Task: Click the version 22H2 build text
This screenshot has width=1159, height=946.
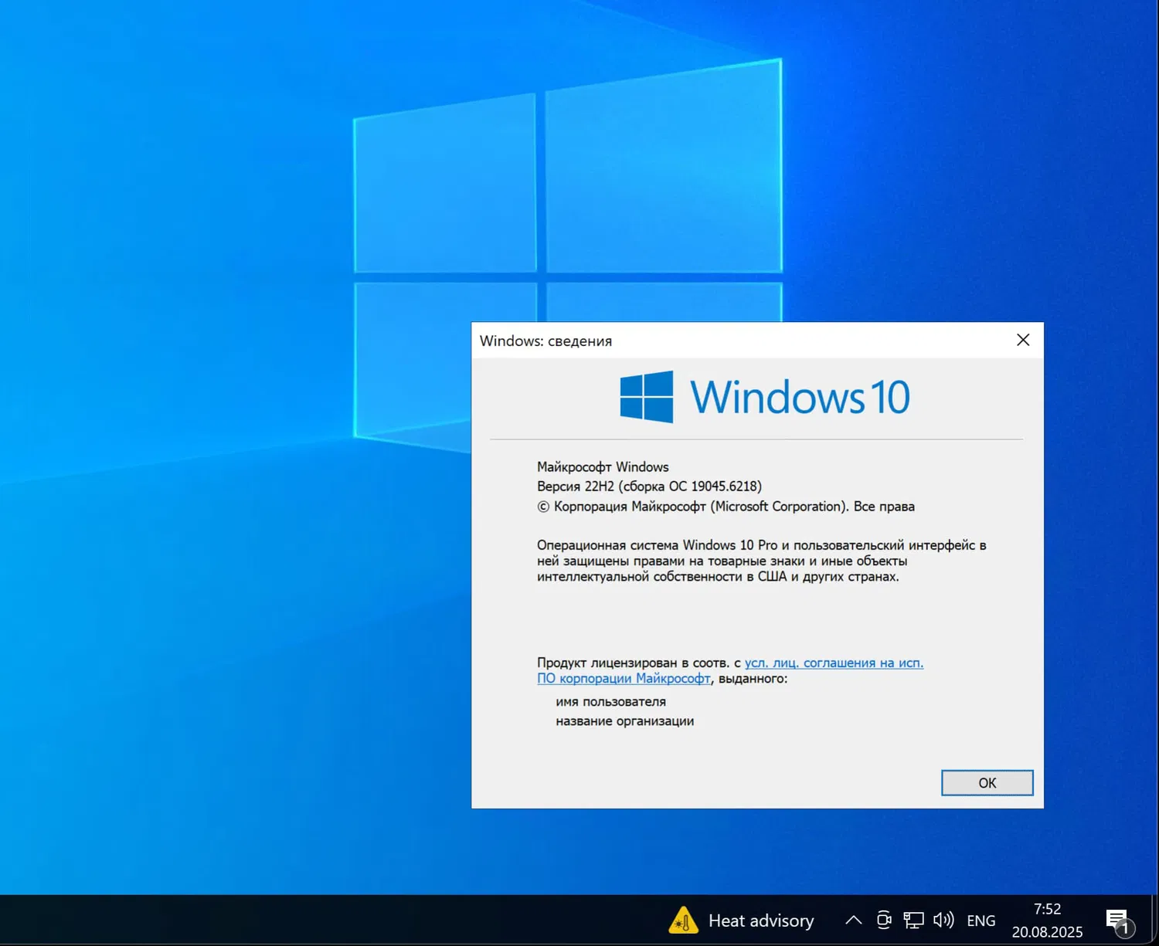Action: 648,486
